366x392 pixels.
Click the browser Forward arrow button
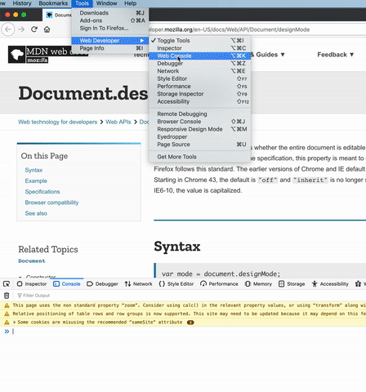point(21,29)
